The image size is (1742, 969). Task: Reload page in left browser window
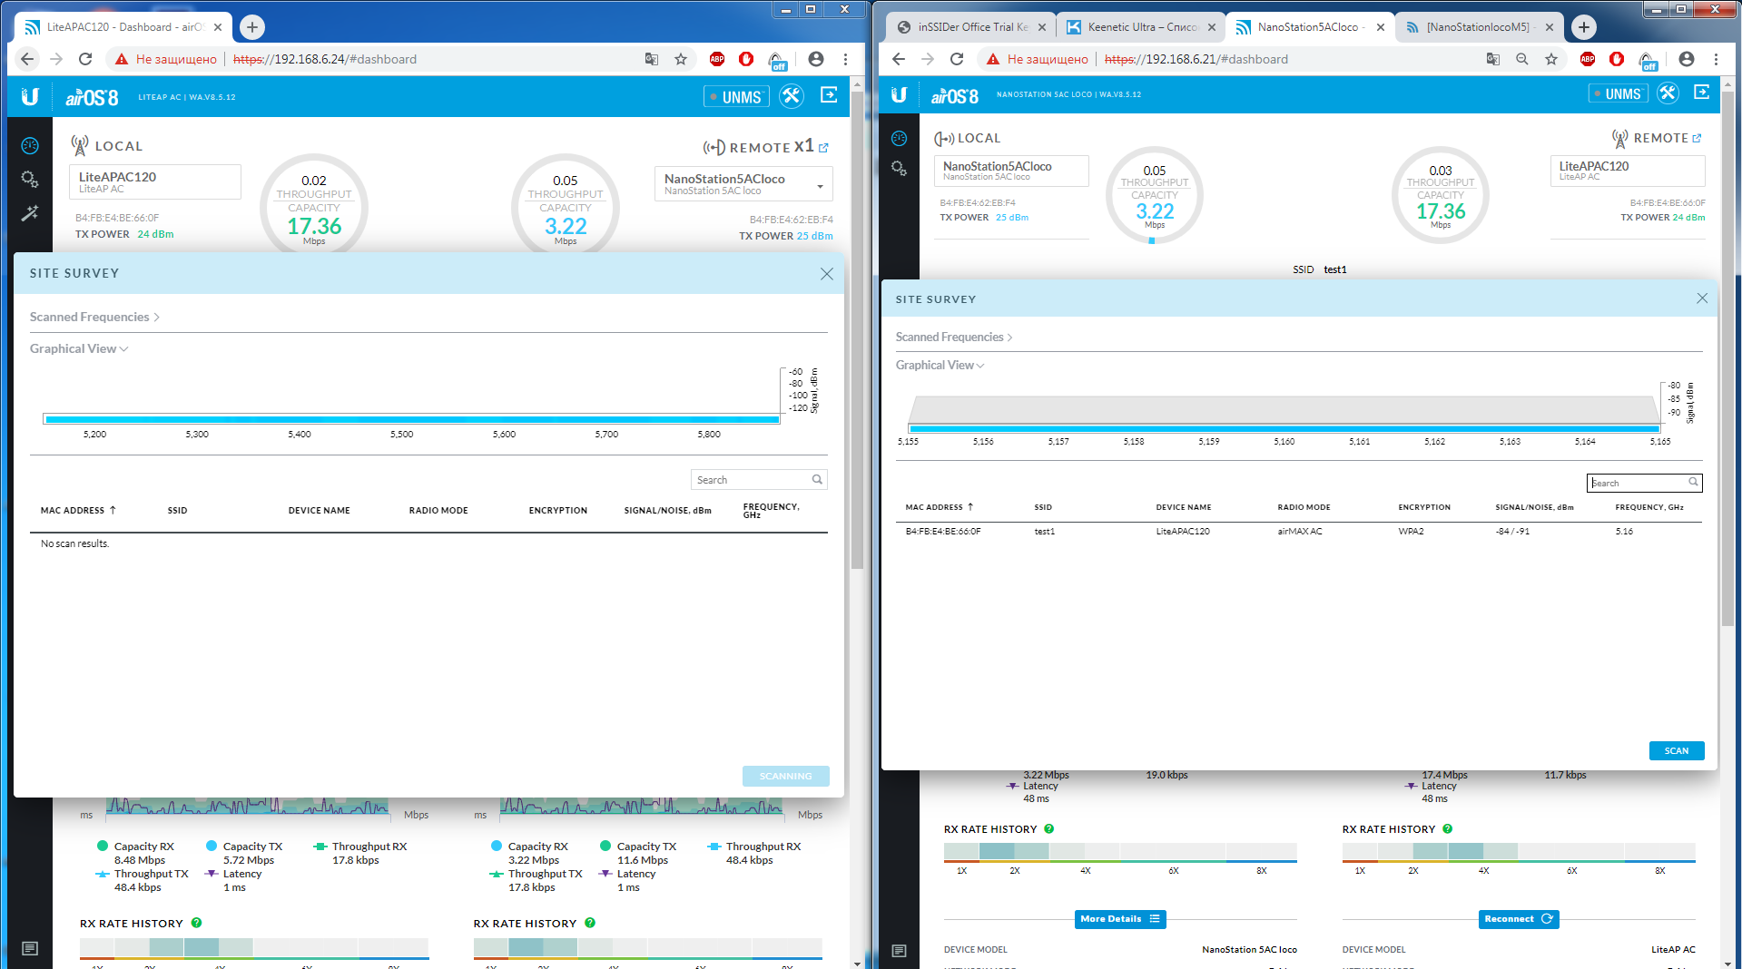click(85, 59)
